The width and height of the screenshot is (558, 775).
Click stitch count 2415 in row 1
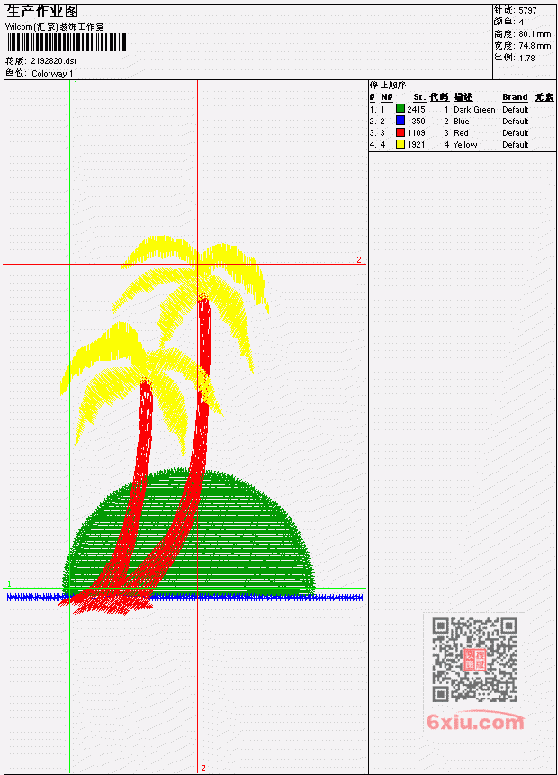416,109
